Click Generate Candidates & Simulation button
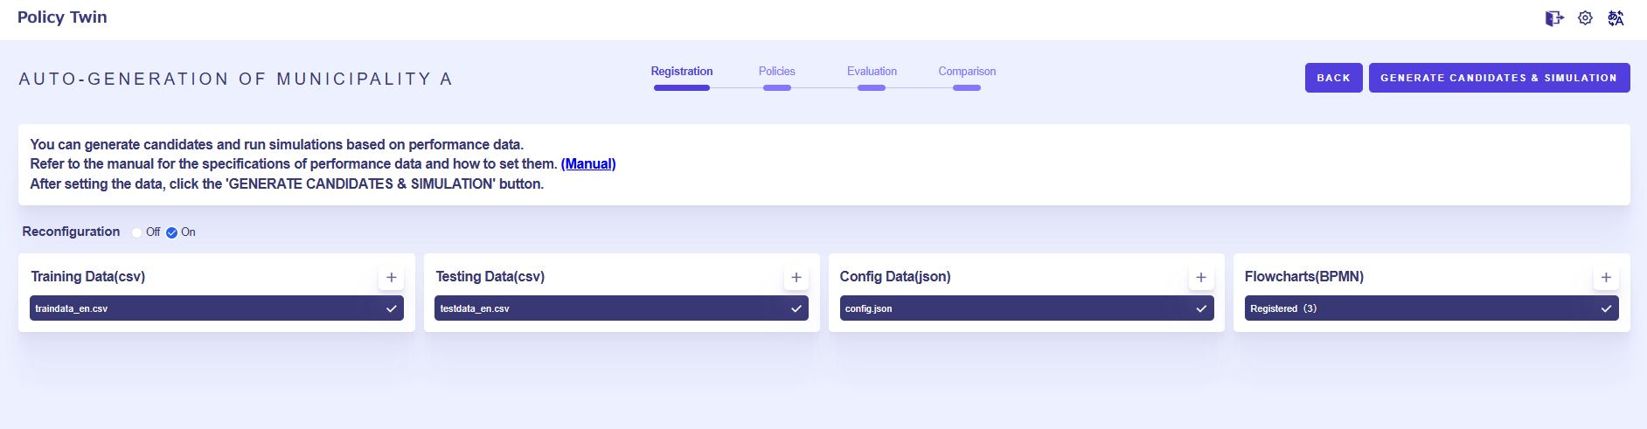The width and height of the screenshot is (1647, 429). [x=1498, y=78]
